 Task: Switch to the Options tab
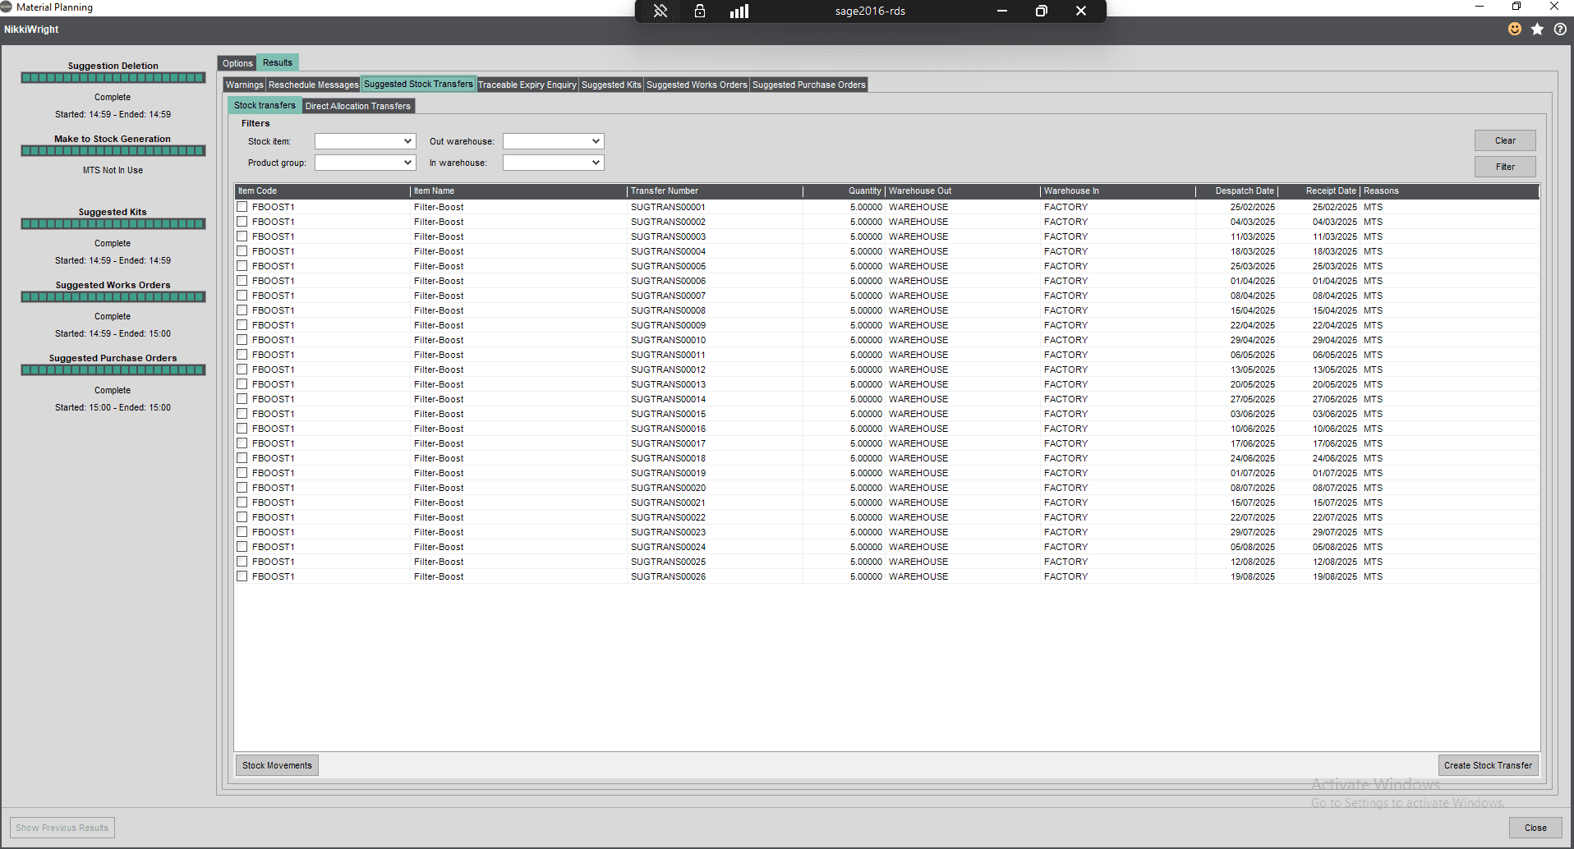click(x=237, y=63)
